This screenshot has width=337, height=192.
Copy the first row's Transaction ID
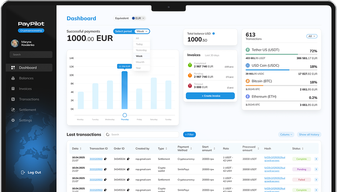click(x=105, y=159)
